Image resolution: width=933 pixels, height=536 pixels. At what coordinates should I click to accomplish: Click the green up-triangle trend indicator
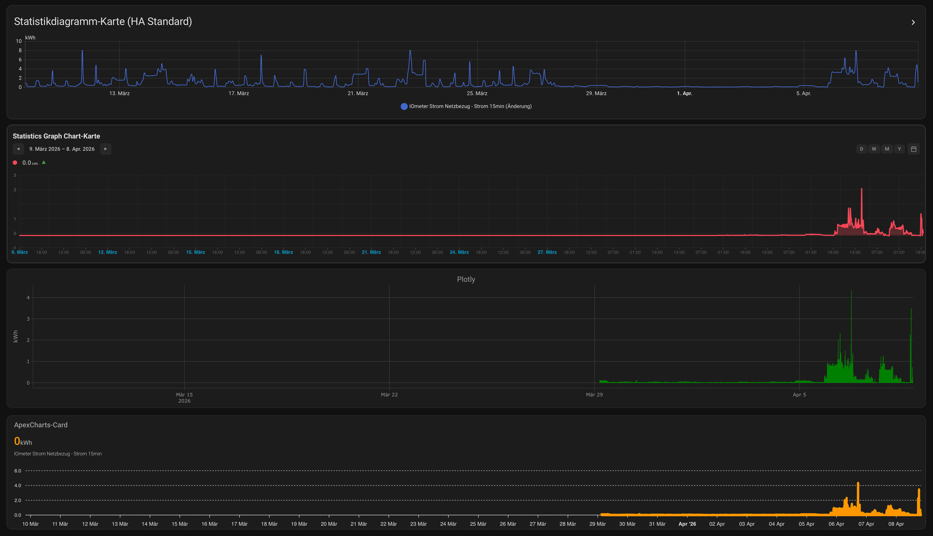[x=44, y=163]
